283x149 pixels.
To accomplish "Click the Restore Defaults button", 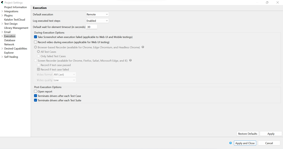I will (x=247, y=134).
